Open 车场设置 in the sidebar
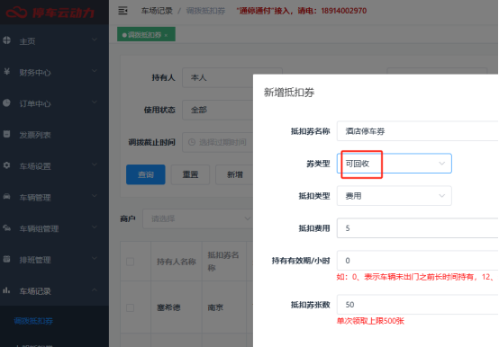This screenshot has width=499, height=347. [x=54, y=166]
